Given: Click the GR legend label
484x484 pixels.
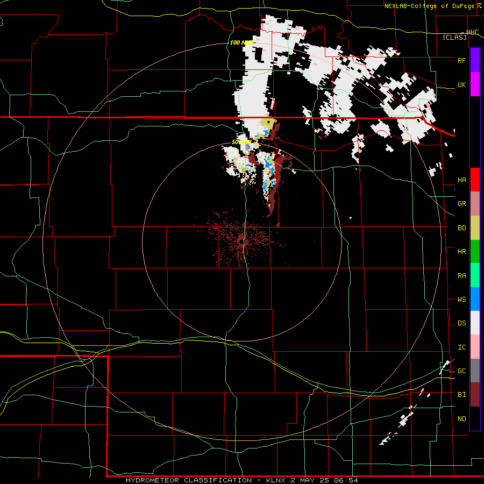Looking at the screenshot, I should click(x=461, y=204).
